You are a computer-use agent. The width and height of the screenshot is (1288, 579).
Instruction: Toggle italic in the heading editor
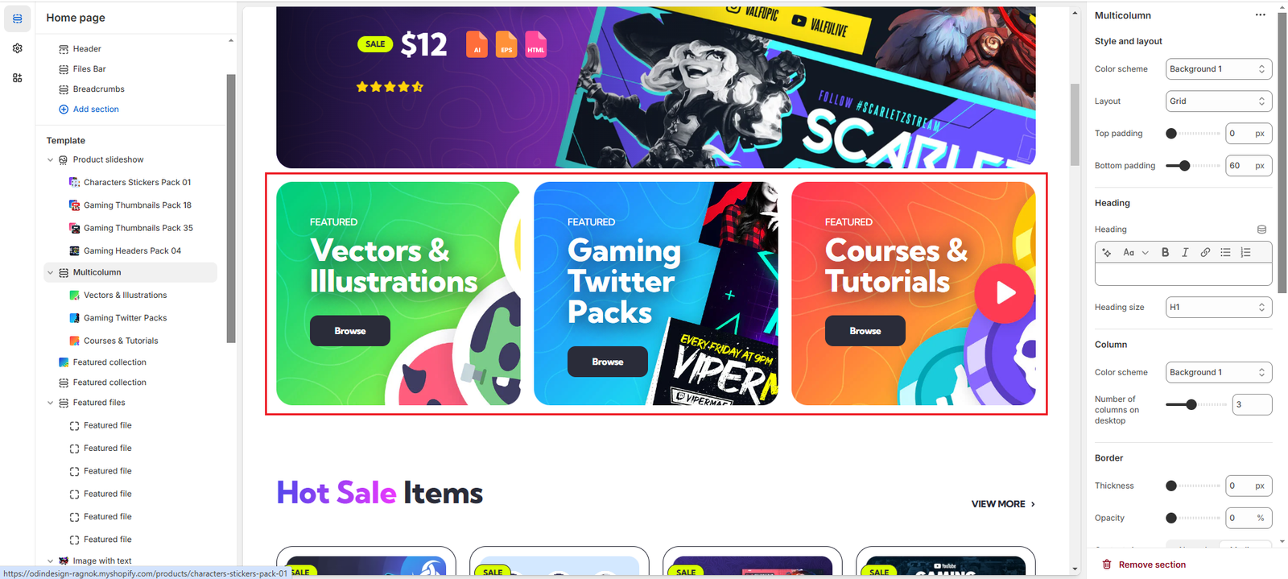pyautogui.click(x=1185, y=252)
